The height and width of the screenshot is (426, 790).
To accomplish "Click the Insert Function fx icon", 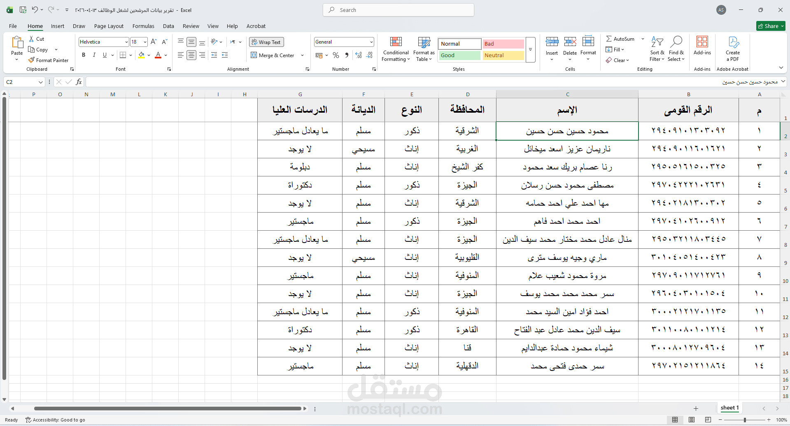I will coord(79,82).
